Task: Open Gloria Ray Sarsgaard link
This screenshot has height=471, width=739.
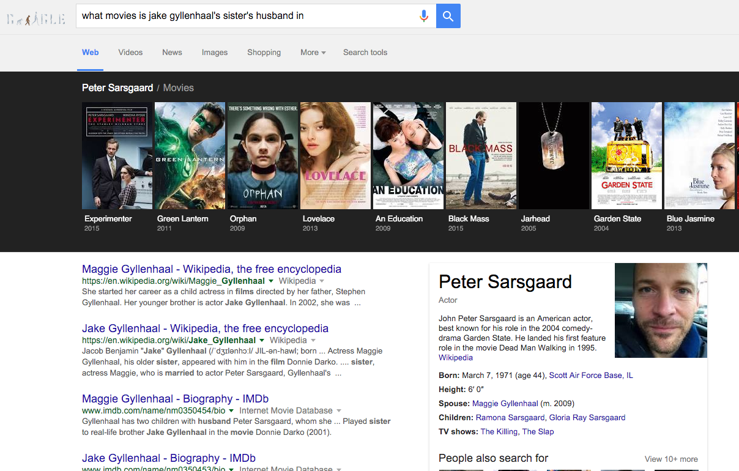Action: pyautogui.click(x=587, y=418)
